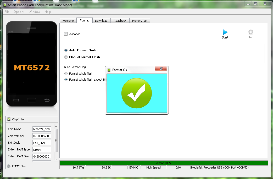Screen dimensions: 273x179
Task: Click the Chip Info panel icon
Action: (x=9, y=119)
